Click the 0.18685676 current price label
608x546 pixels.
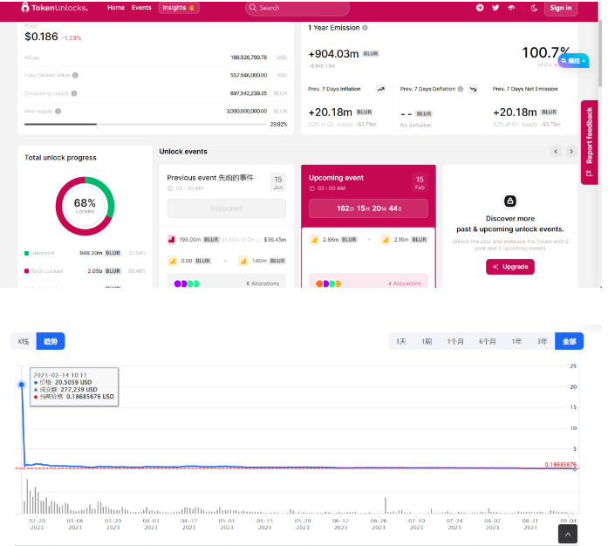560,464
